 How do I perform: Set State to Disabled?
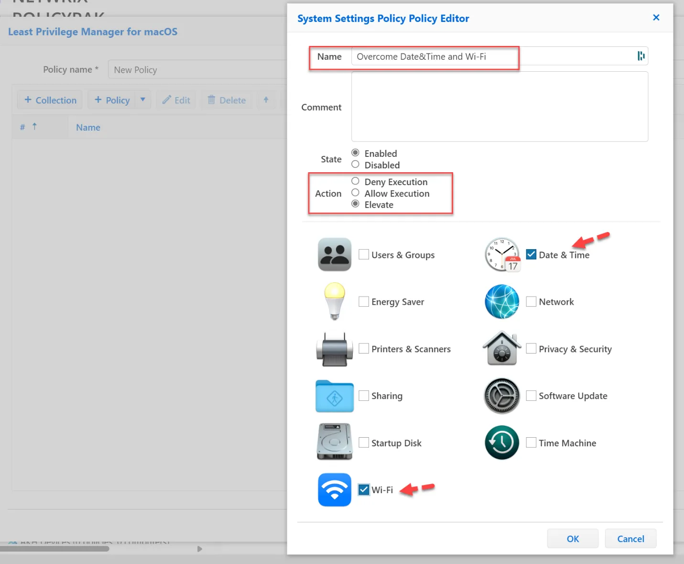(x=355, y=165)
